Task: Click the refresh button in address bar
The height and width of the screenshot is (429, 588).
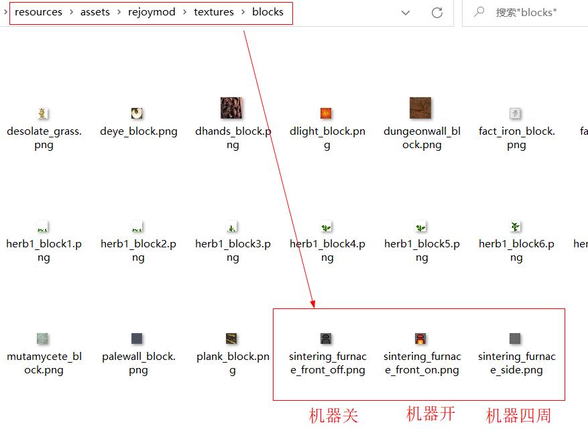Action: 437,13
